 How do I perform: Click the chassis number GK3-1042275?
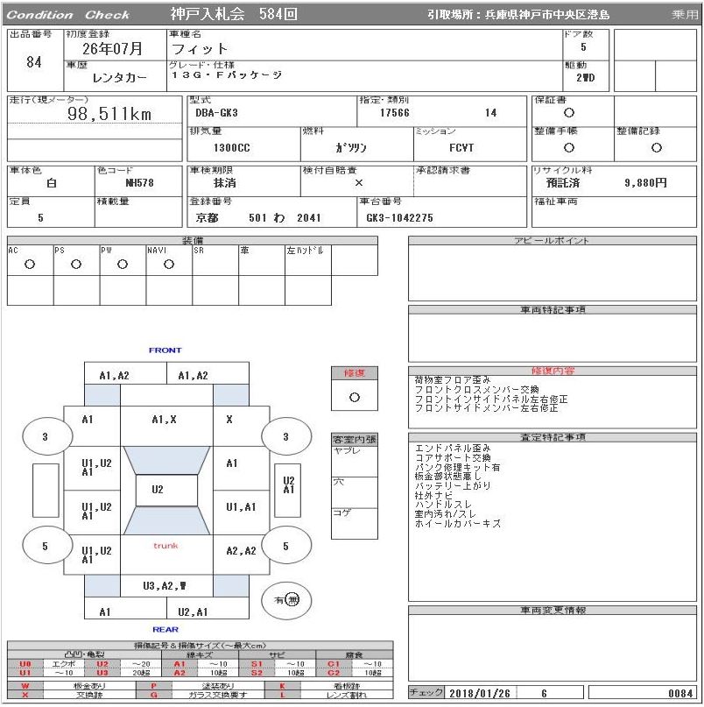click(x=399, y=218)
